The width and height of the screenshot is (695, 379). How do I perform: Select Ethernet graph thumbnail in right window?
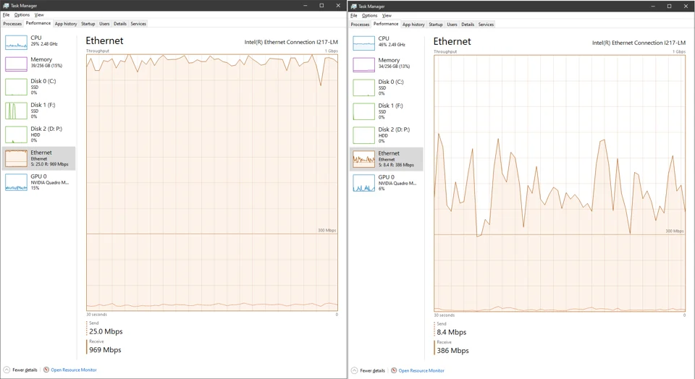coord(363,159)
